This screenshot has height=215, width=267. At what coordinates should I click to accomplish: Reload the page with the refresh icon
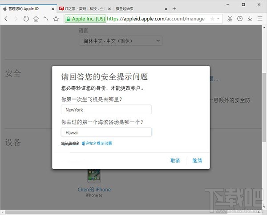pyautogui.click(x=26, y=19)
